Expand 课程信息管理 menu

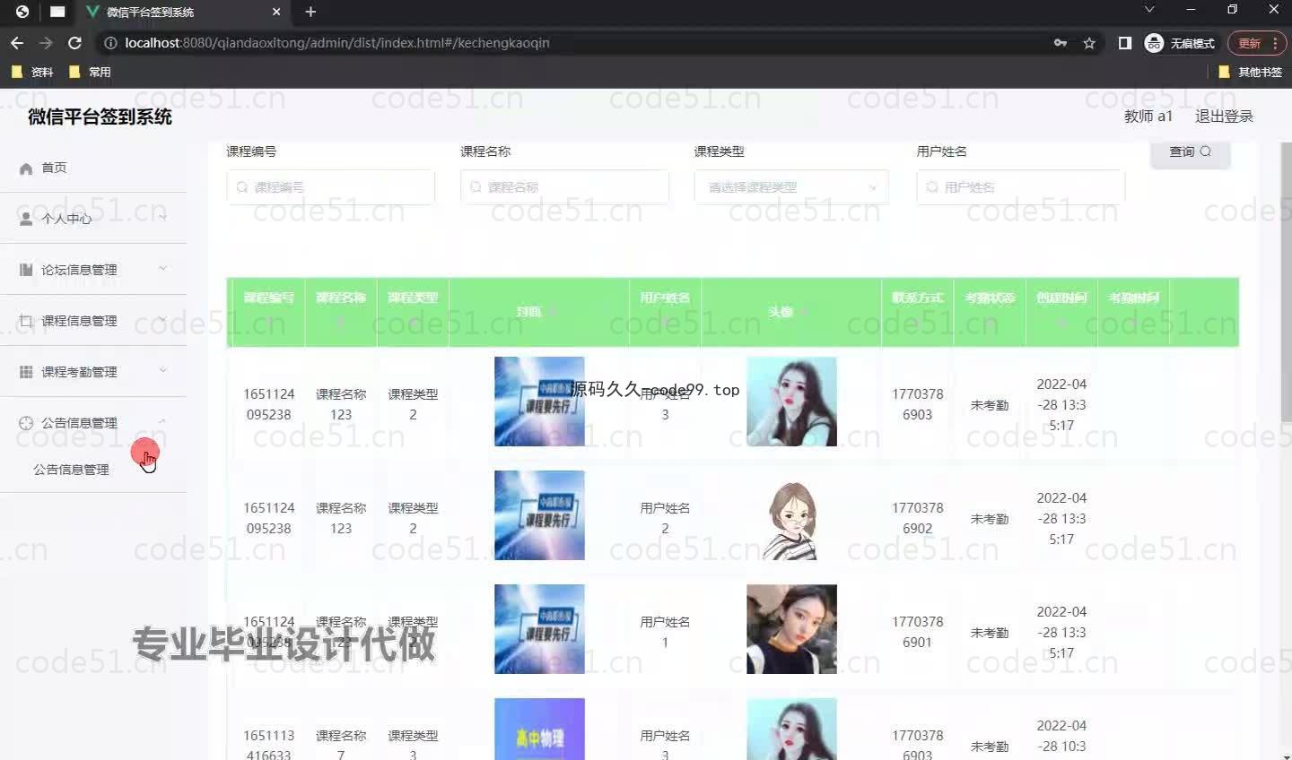pyautogui.click(x=93, y=320)
